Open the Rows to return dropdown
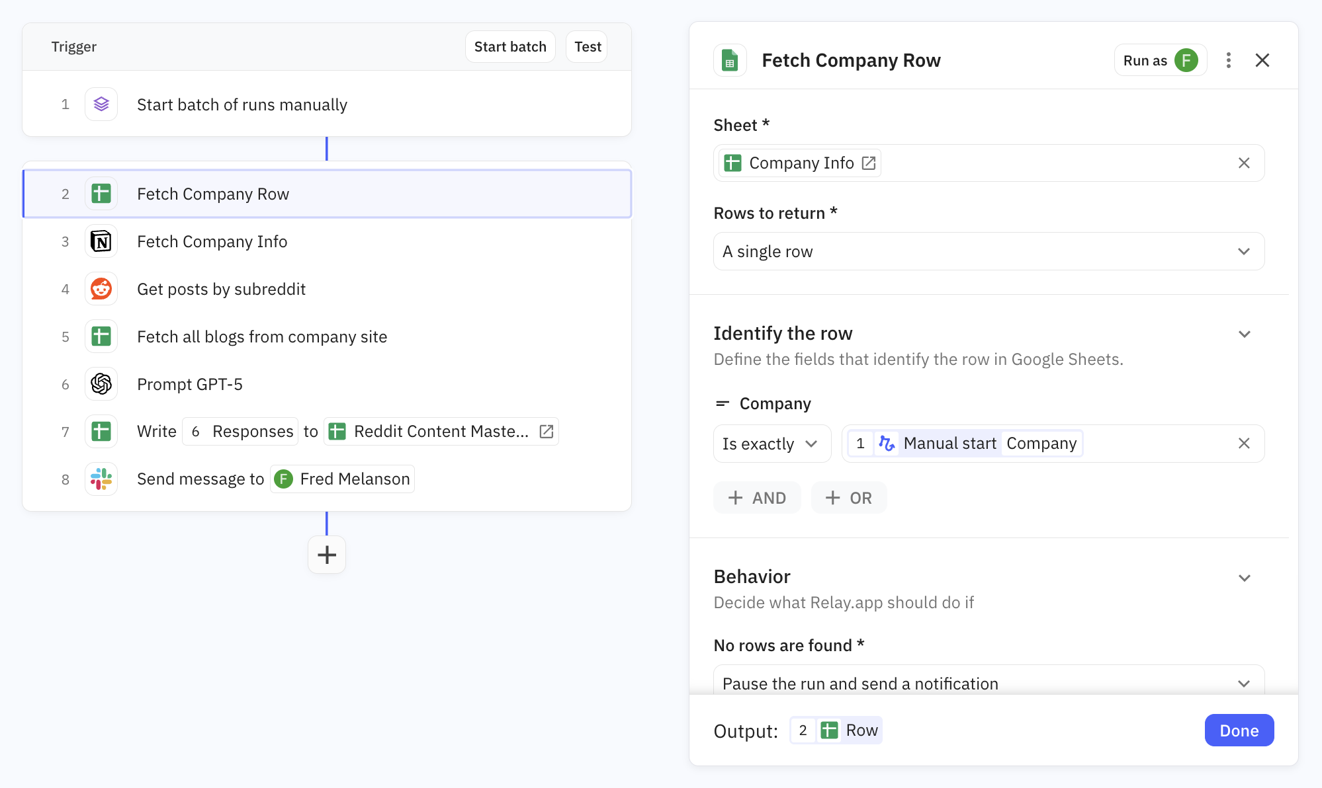 989,252
